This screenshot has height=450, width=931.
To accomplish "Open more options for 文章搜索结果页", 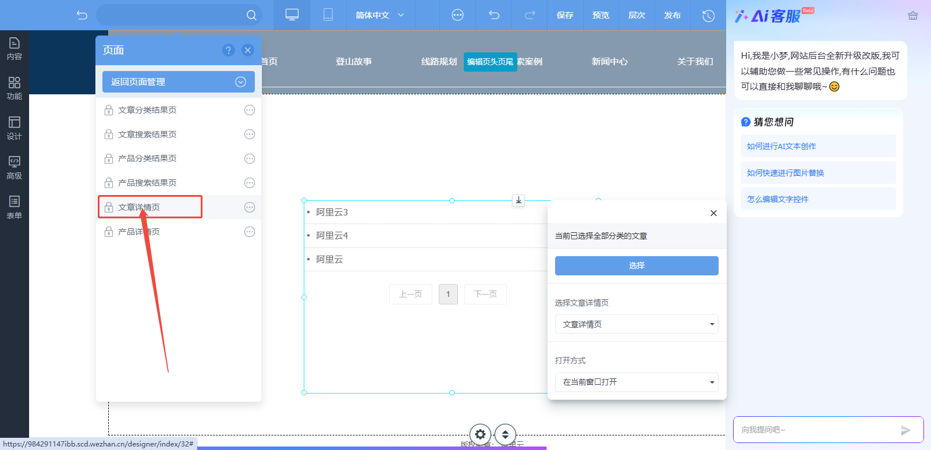I will (250, 134).
